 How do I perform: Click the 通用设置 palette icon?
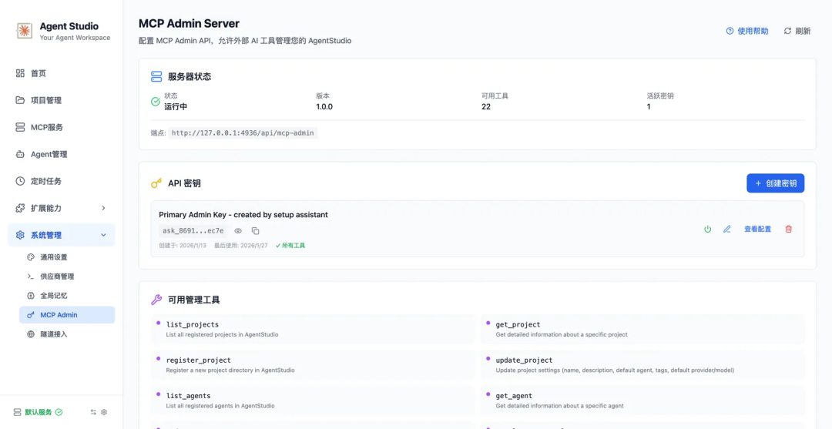(x=31, y=257)
